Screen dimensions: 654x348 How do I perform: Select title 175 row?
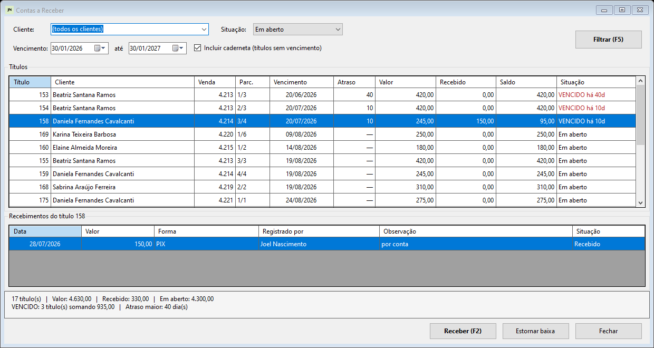click(x=322, y=200)
